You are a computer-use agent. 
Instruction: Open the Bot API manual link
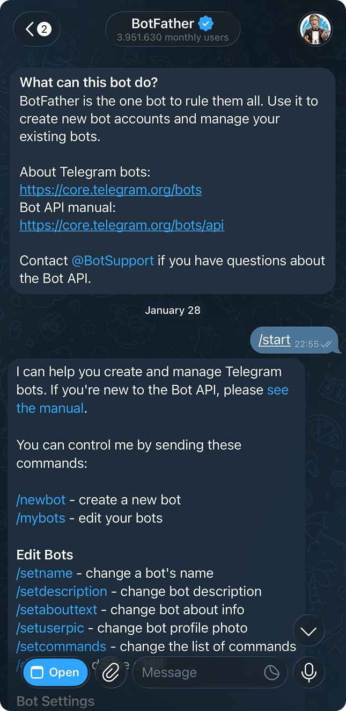click(x=122, y=225)
